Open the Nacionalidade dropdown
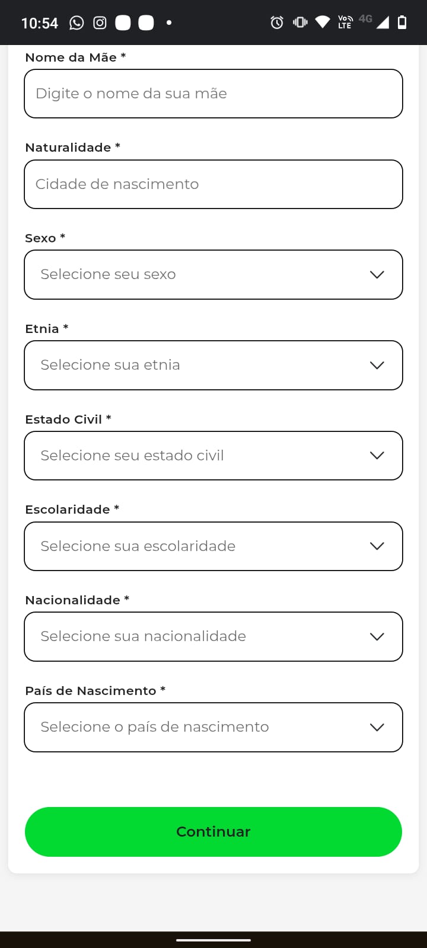427x948 pixels. 213,637
